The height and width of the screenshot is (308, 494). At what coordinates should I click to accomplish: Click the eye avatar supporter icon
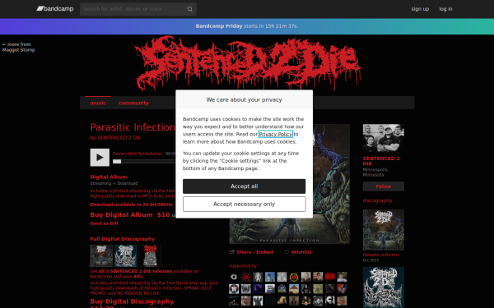click(234, 277)
